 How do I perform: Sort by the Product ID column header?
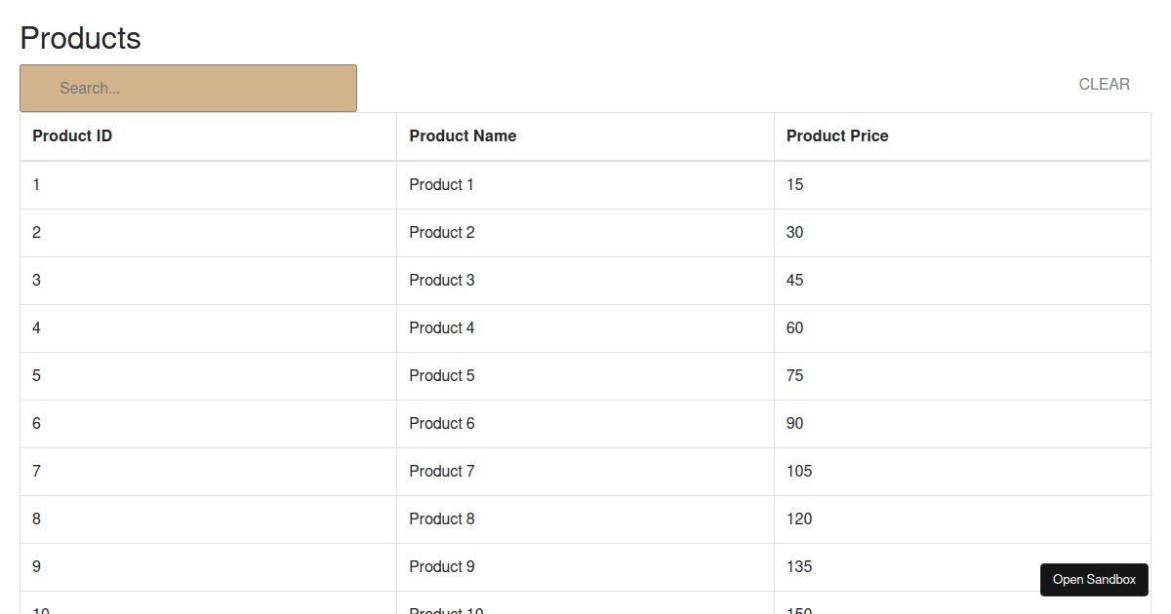72,136
